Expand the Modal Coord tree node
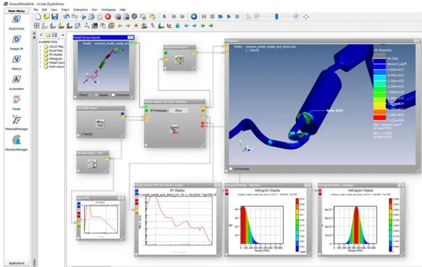 click(x=41, y=63)
